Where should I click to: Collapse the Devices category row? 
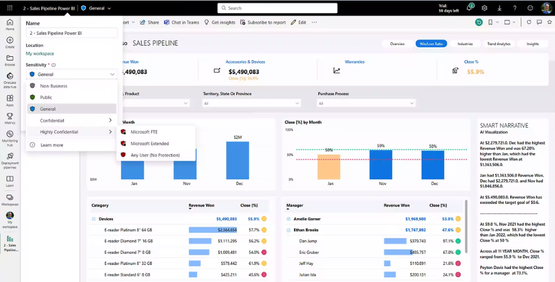point(94,219)
